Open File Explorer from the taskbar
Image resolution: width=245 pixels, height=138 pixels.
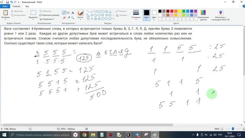pyautogui.click(x=93, y=135)
